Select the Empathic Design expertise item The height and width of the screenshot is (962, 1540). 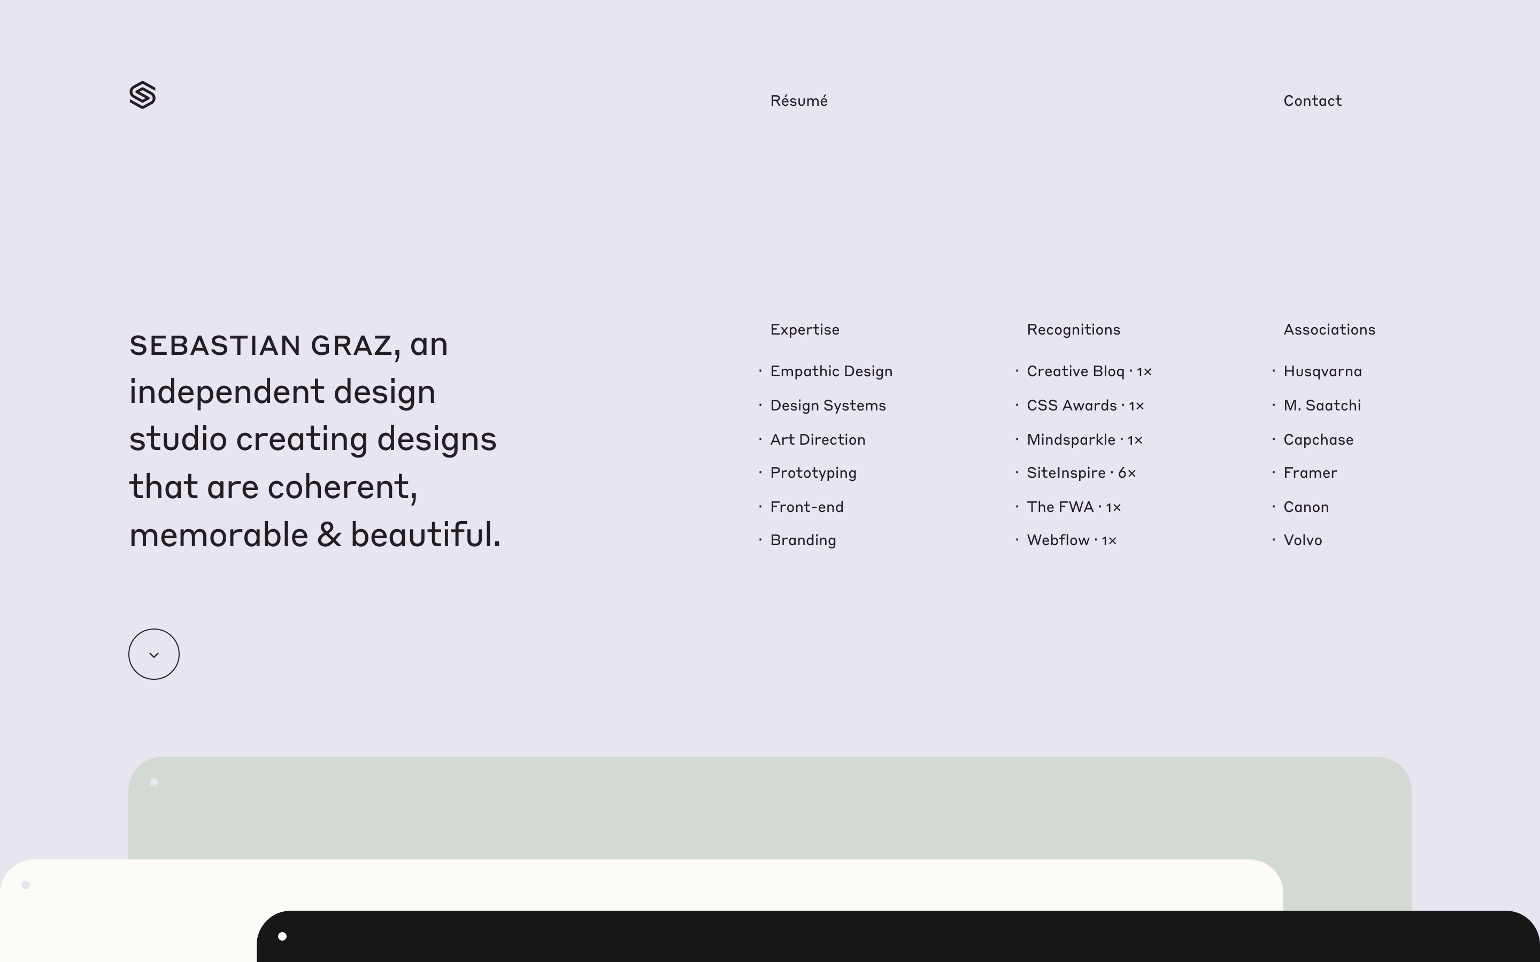831,371
